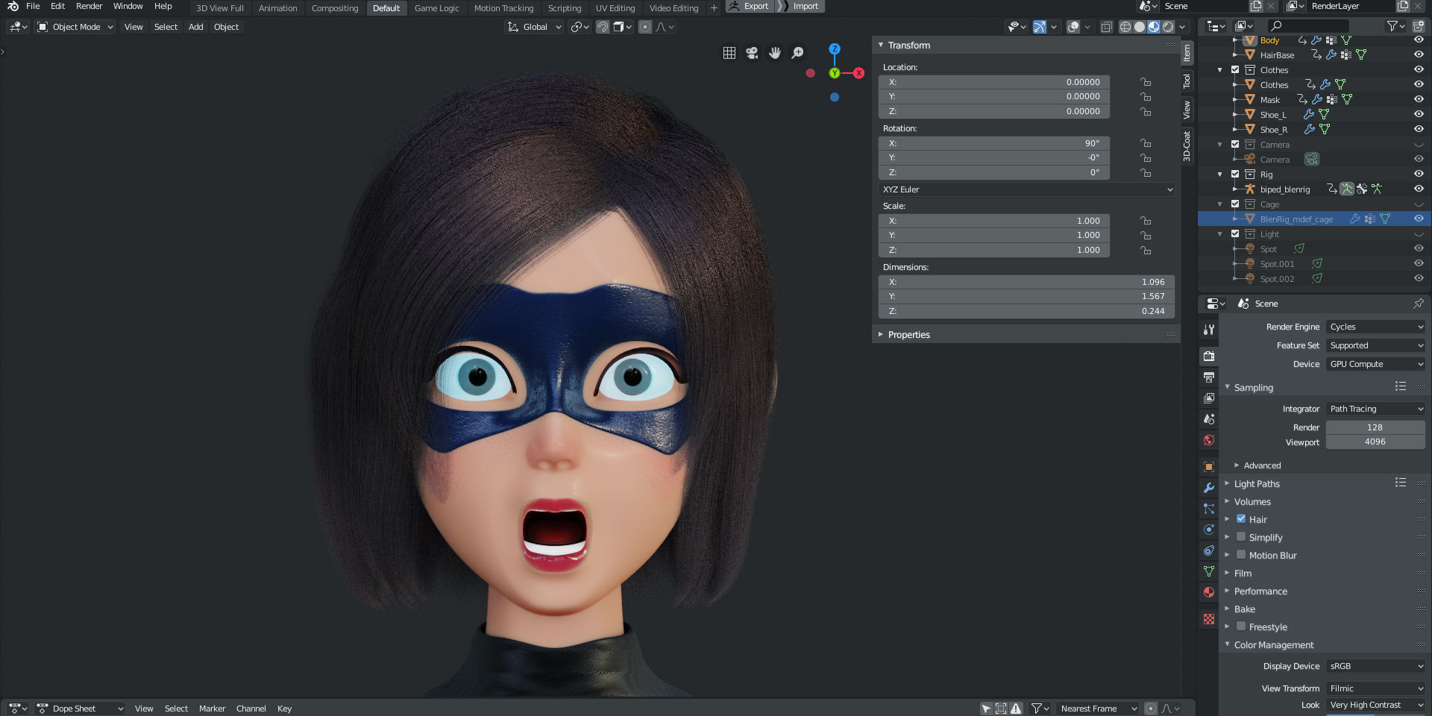The height and width of the screenshot is (716, 1432).
Task: Open the Physics properties tab icon
Action: [x=1209, y=530]
